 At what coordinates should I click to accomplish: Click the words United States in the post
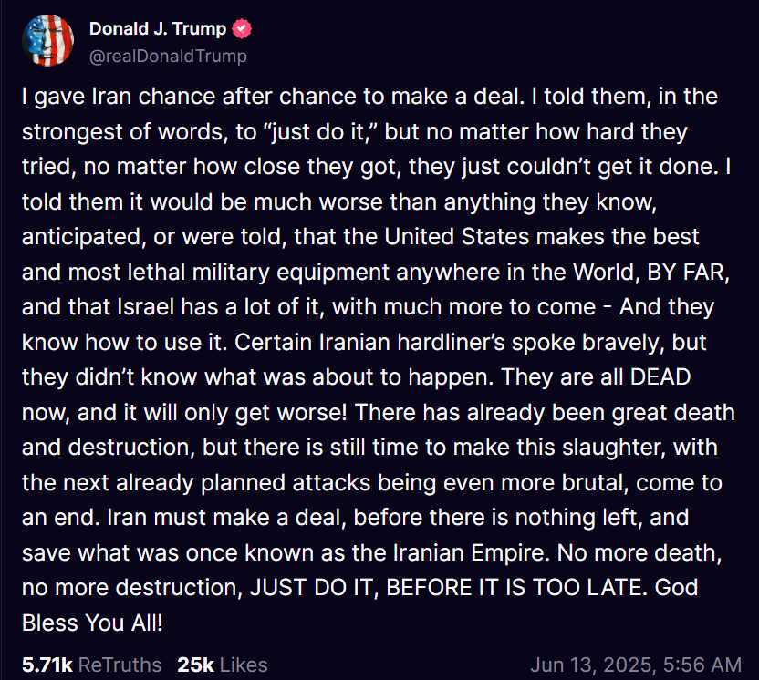[x=457, y=237]
